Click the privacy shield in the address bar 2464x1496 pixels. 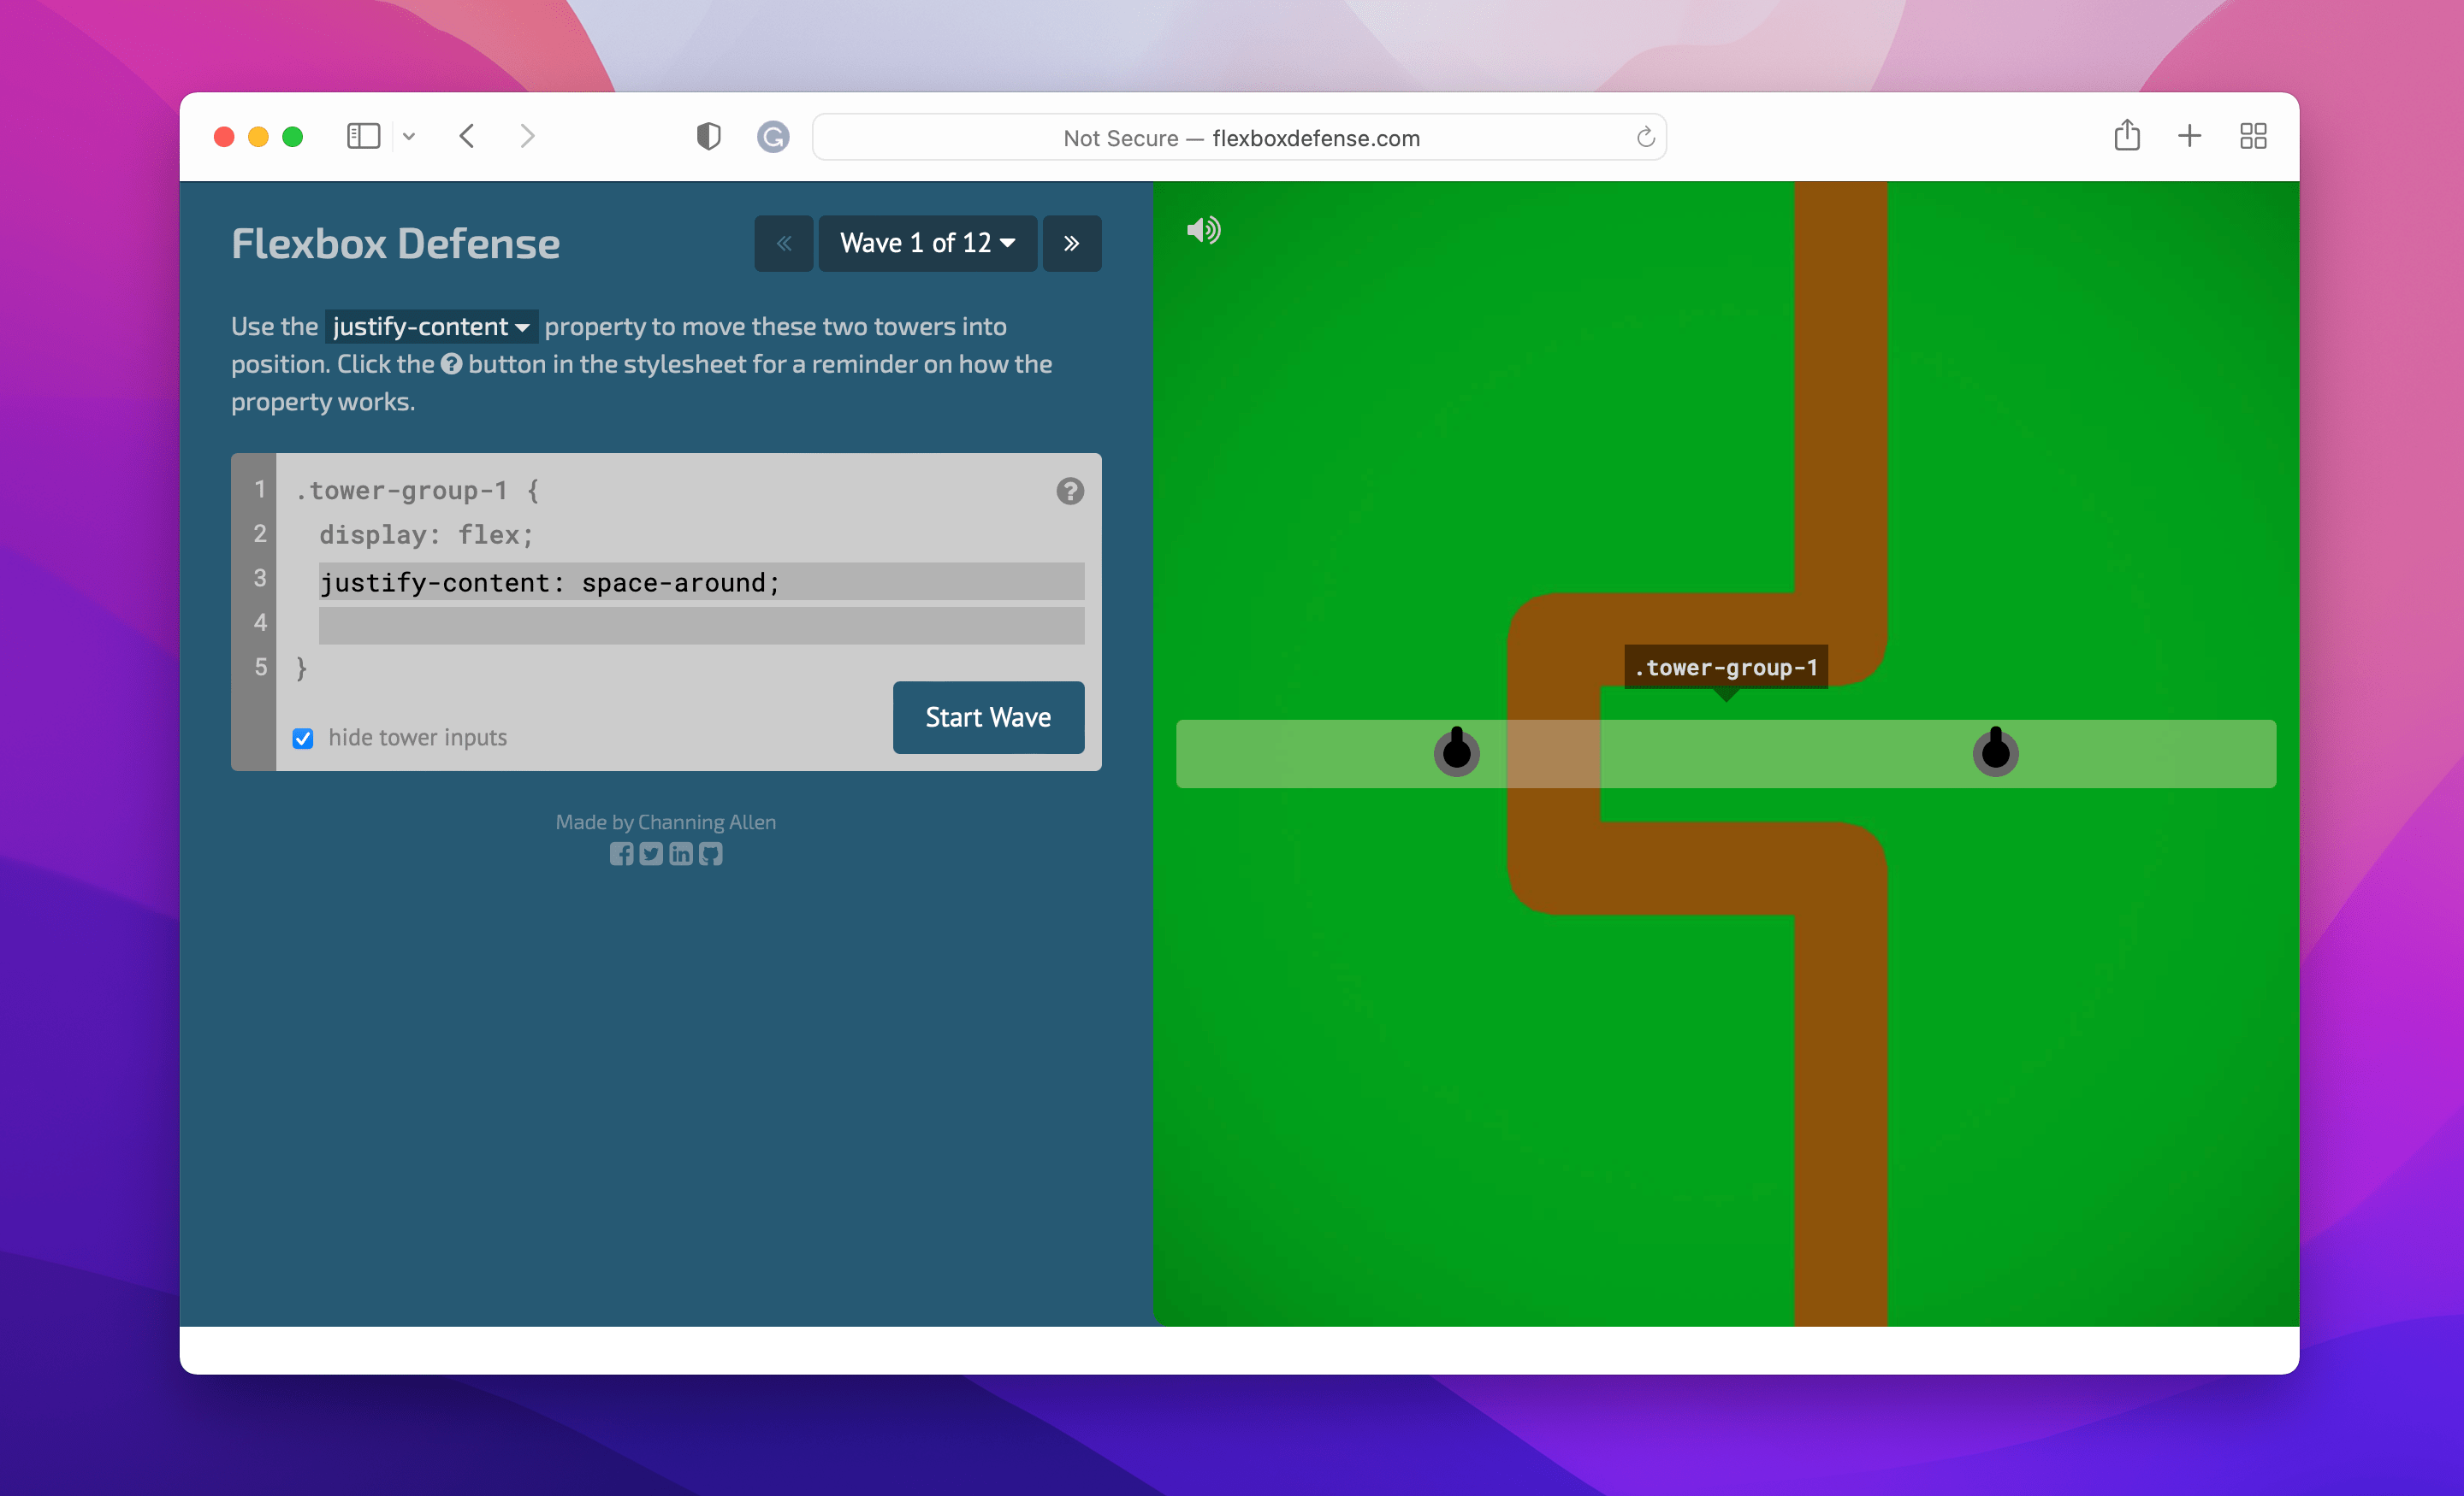point(708,136)
